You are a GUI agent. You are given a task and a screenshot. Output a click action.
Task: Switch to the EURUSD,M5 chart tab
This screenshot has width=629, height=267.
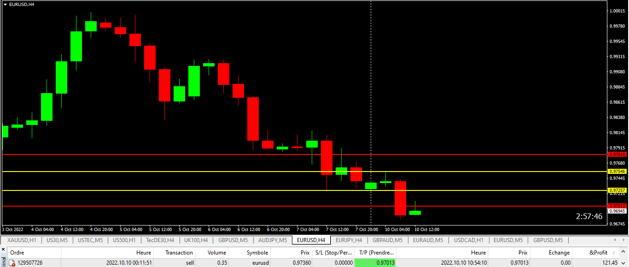tap(508, 240)
